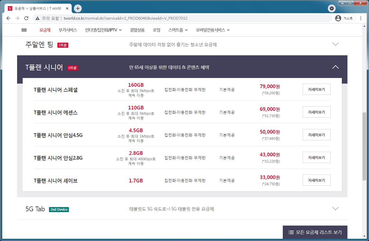Click the 69,000원 price
This screenshot has height=241, width=369.
click(x=270, y=109)
